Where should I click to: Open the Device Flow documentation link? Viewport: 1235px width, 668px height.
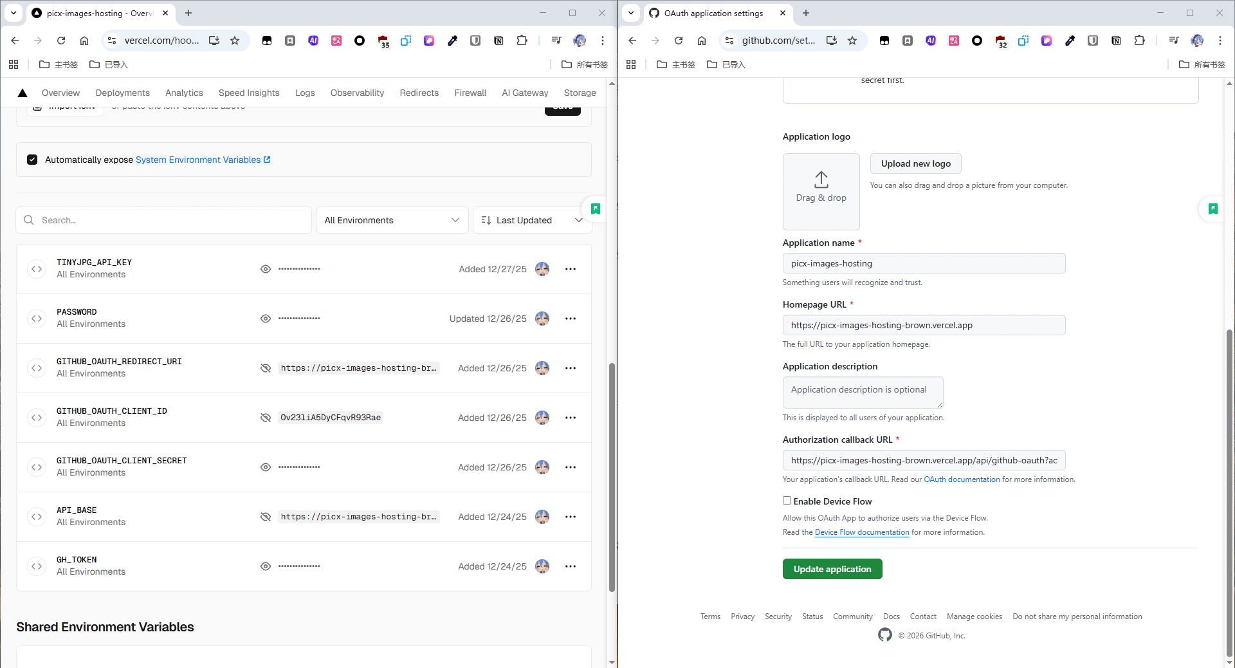click(862, 532)
